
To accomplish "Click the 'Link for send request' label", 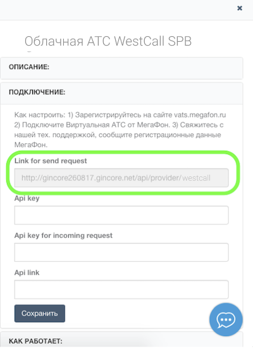I will [x=51, y=160].
